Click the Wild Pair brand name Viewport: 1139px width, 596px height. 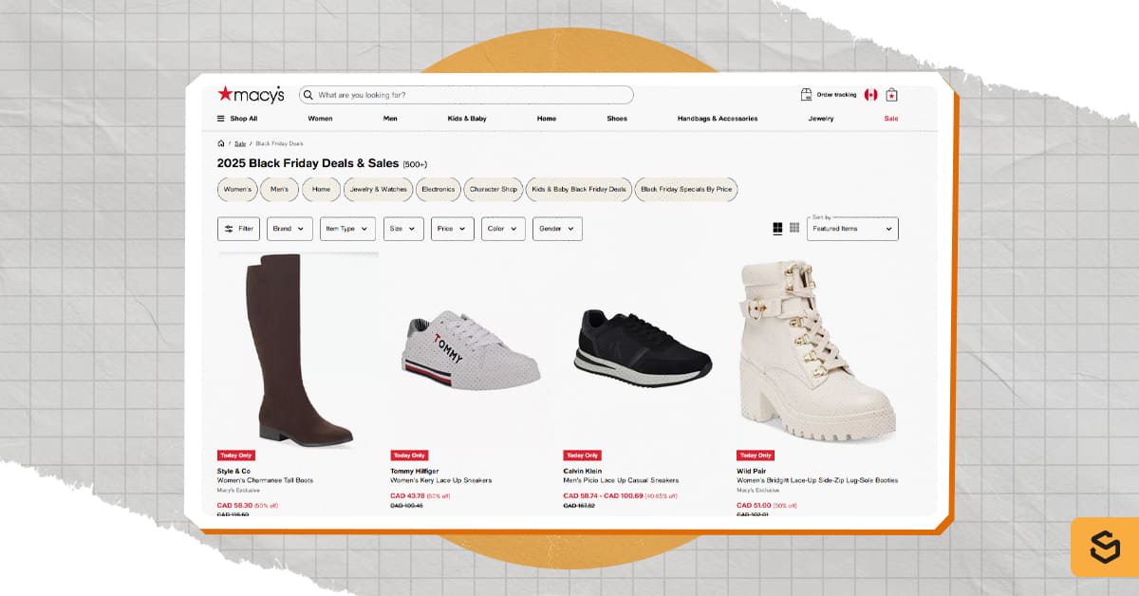(x=751, y=471)
